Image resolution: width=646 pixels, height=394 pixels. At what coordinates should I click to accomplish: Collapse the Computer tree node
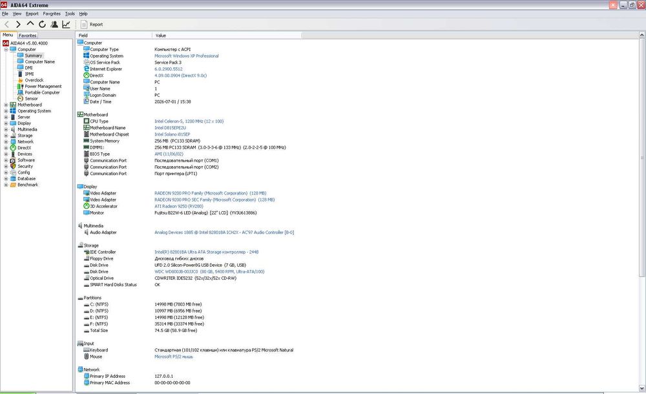6,50
